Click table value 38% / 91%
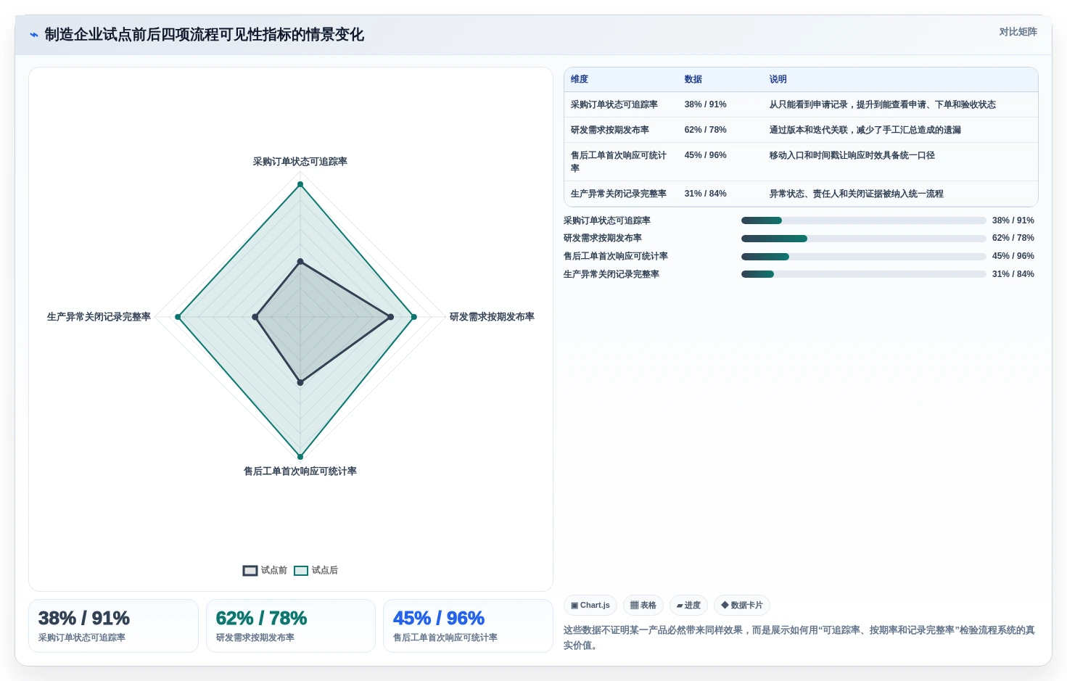 point(706,105)
